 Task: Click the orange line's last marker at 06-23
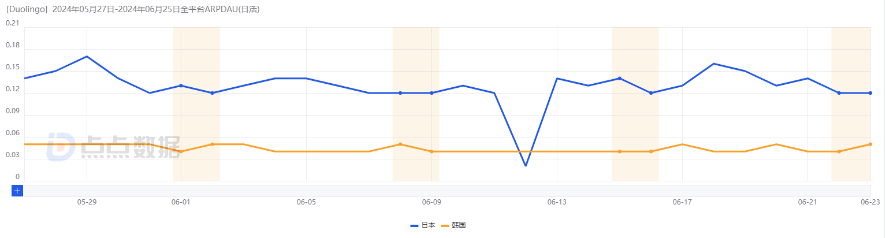[870, 144]
